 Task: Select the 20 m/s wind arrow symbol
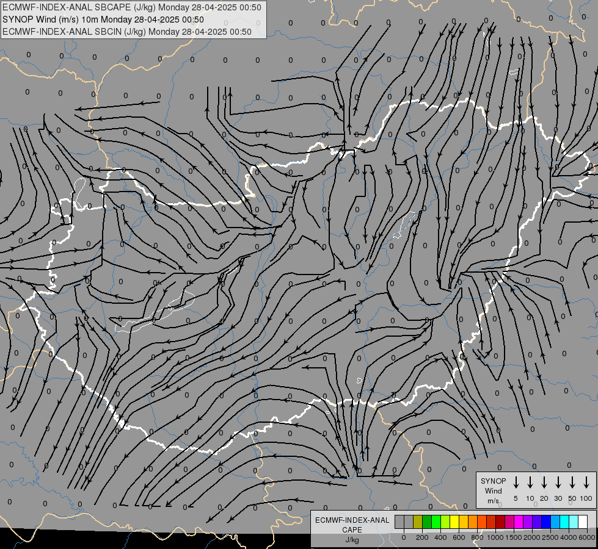[x=544, y=482]
